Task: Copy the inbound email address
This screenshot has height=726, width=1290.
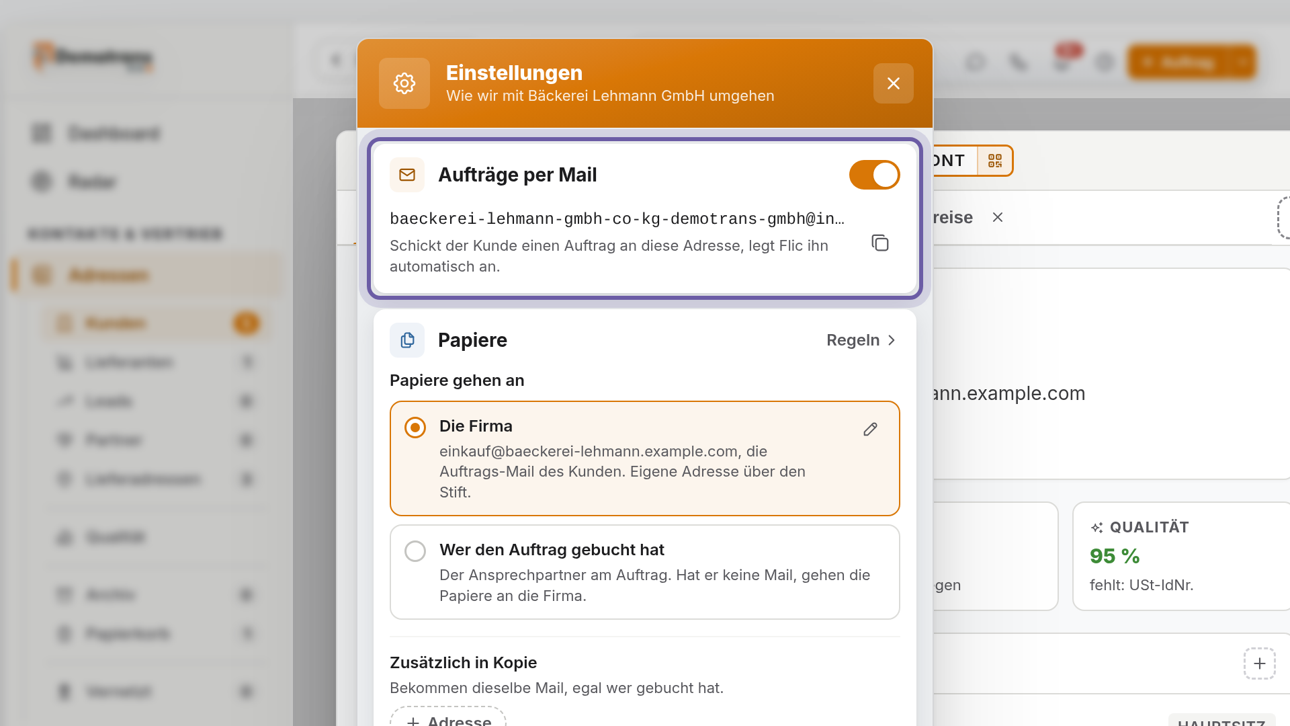Action: tap(880, 243)
